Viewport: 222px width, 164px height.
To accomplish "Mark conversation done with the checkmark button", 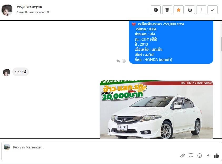I will [213, 10].
